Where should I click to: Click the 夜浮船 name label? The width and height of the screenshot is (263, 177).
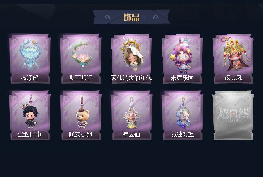pyautogui.click(x=30, y=78)
